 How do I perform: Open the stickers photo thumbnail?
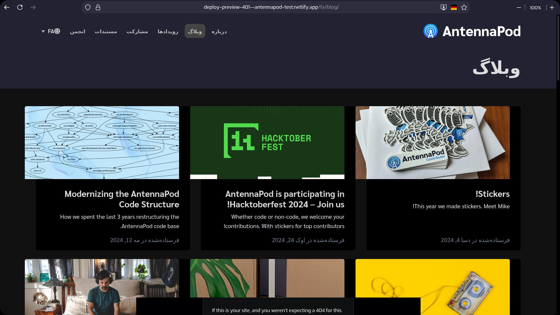[x=433, y=143]
